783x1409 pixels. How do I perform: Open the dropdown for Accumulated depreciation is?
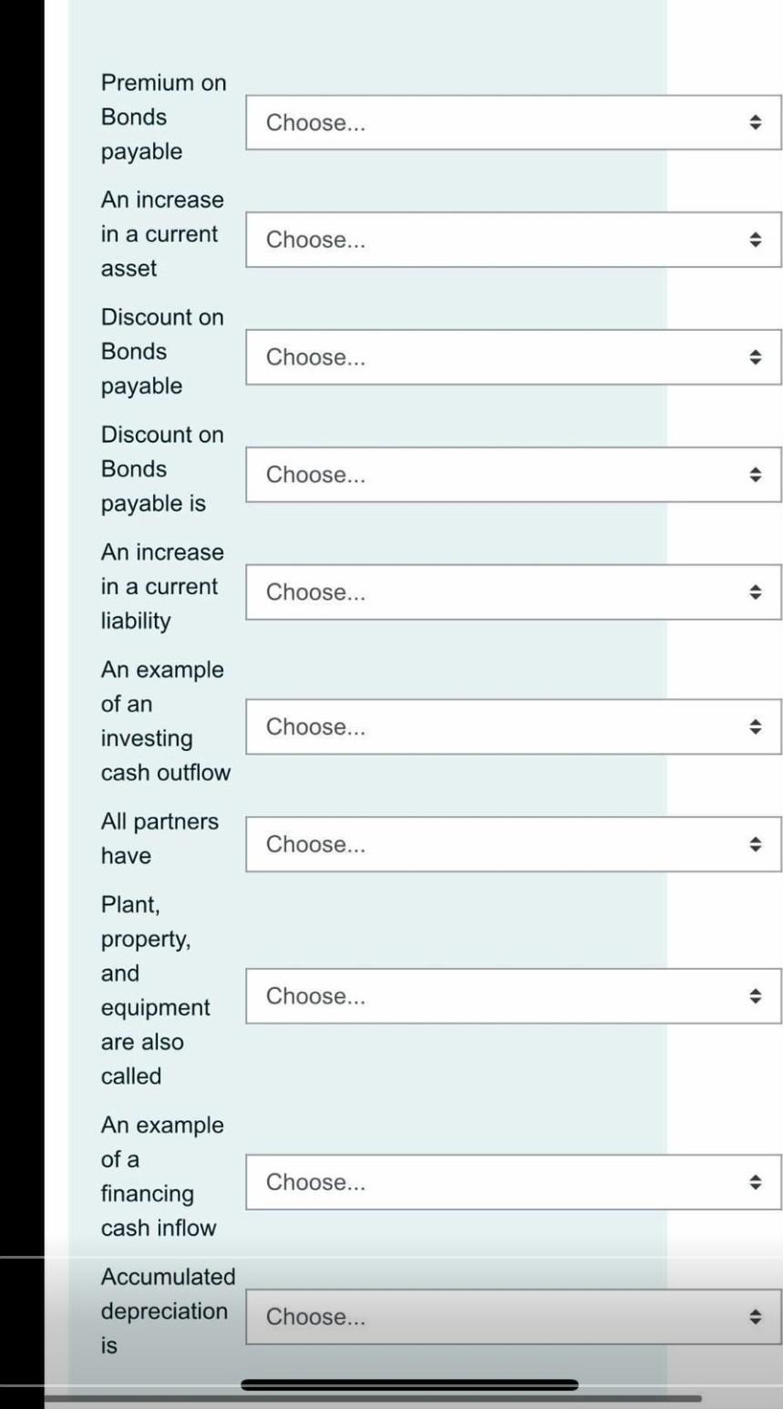pos(510,1316)
